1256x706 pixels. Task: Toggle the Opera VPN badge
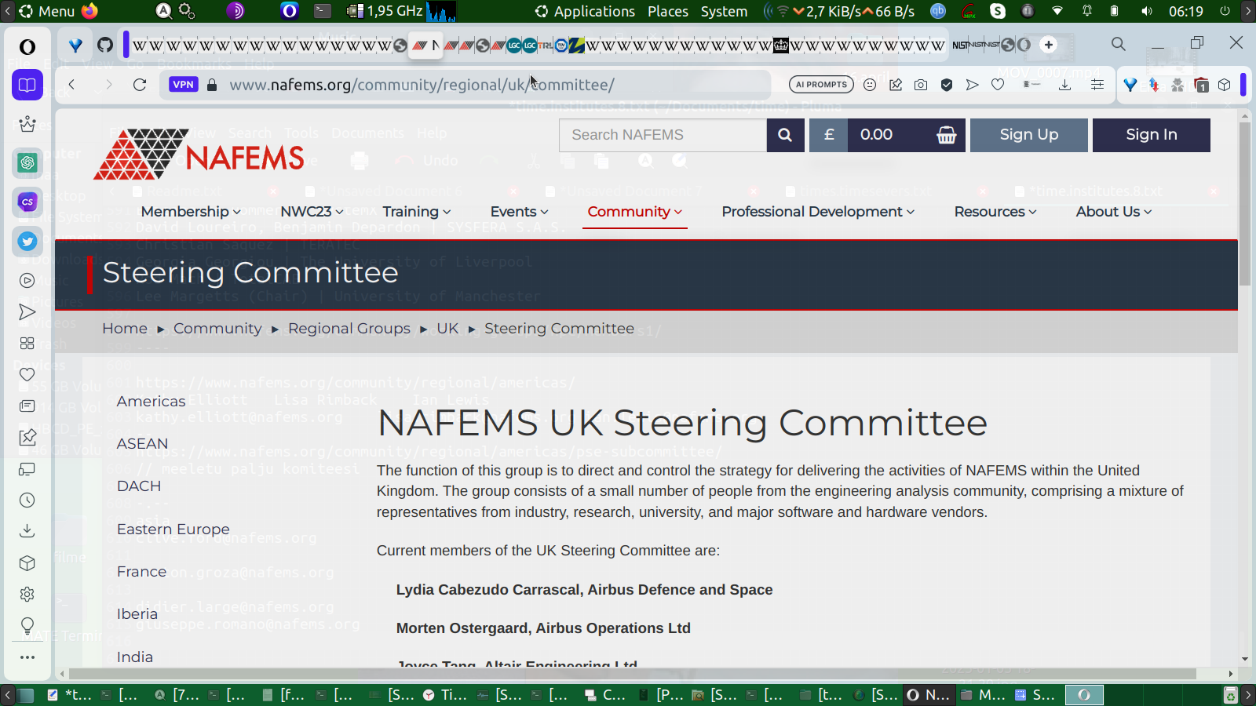click(183, 85)
